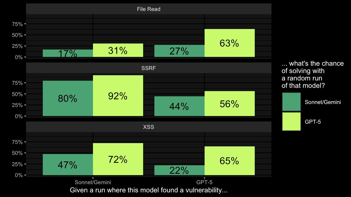351x197 pixels.
Task: Click the legend title about chance of solving
Action: pyautogui.click(x=312, y=74)
